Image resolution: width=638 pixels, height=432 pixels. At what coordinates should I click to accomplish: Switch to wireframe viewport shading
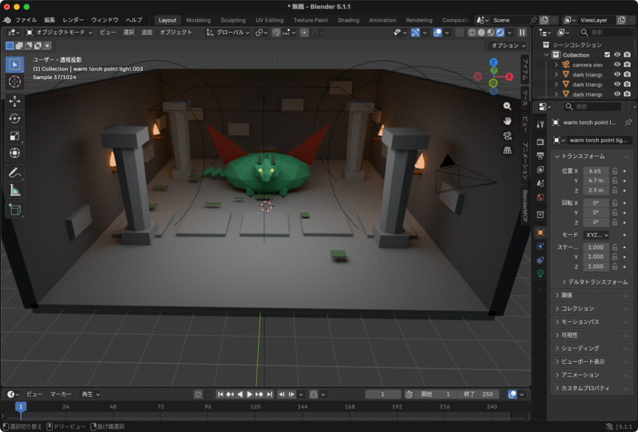(472, 33)
